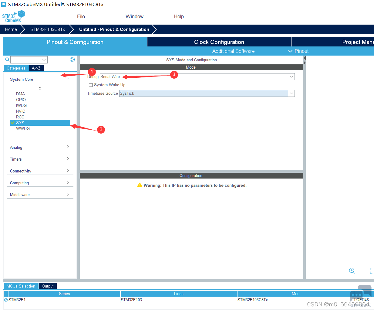The height and width of the screenshot is (310, 374).
Task: Switch to Clock Configuration tab
Action: [x=219, y=42]
